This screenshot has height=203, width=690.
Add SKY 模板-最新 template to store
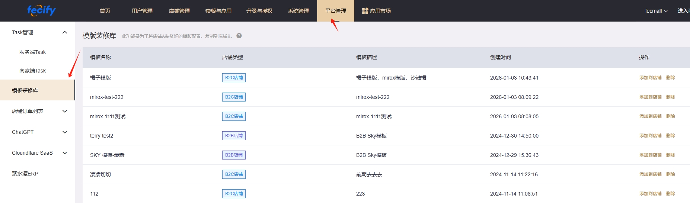[650, 155]
